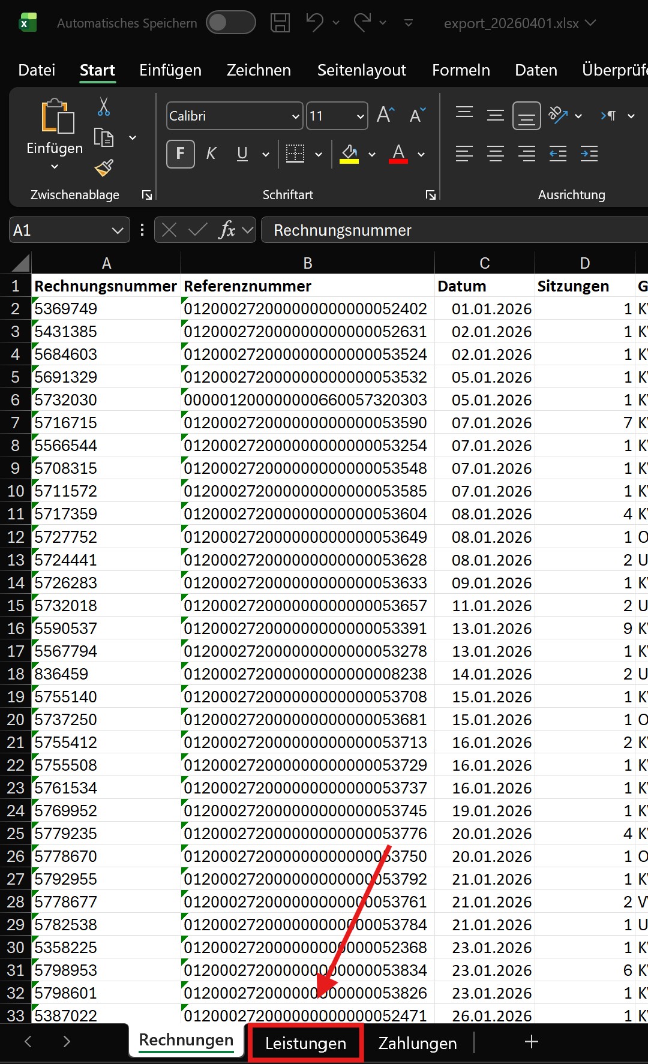
Task: Expand the Name Box A1 dropdown
Action: pos(118,230)
